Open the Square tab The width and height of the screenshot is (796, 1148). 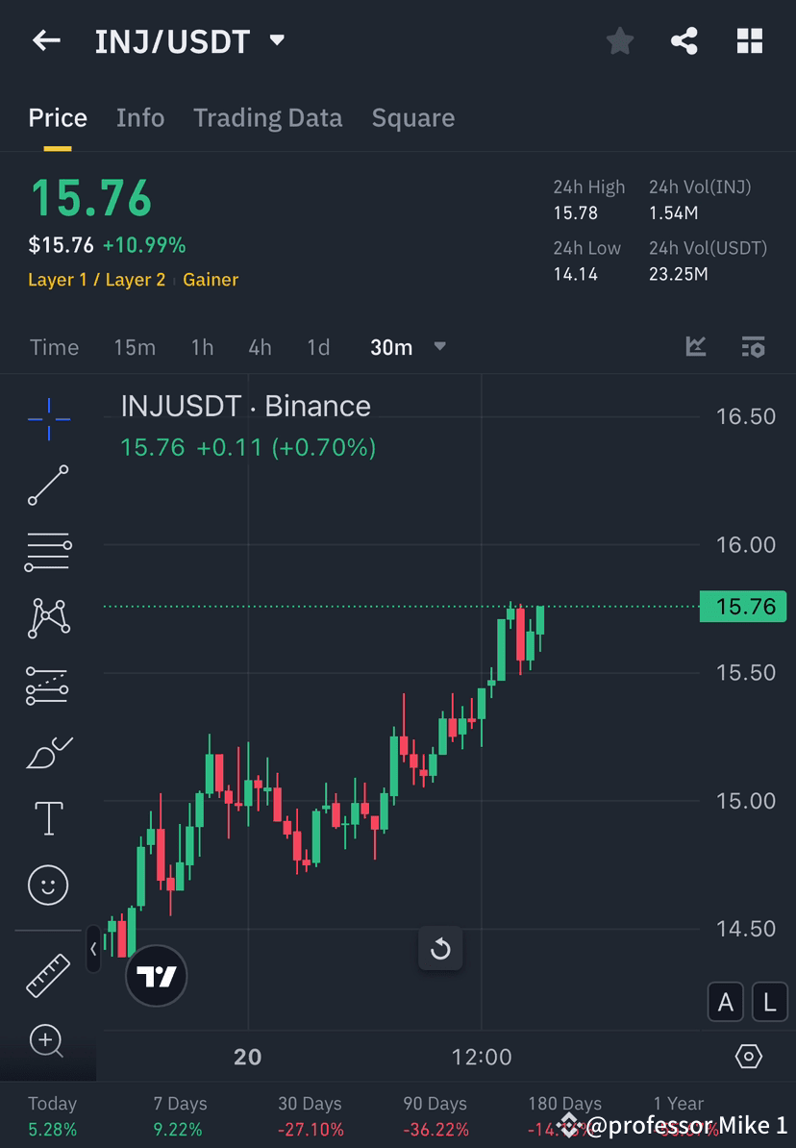[x=413, y=117]
